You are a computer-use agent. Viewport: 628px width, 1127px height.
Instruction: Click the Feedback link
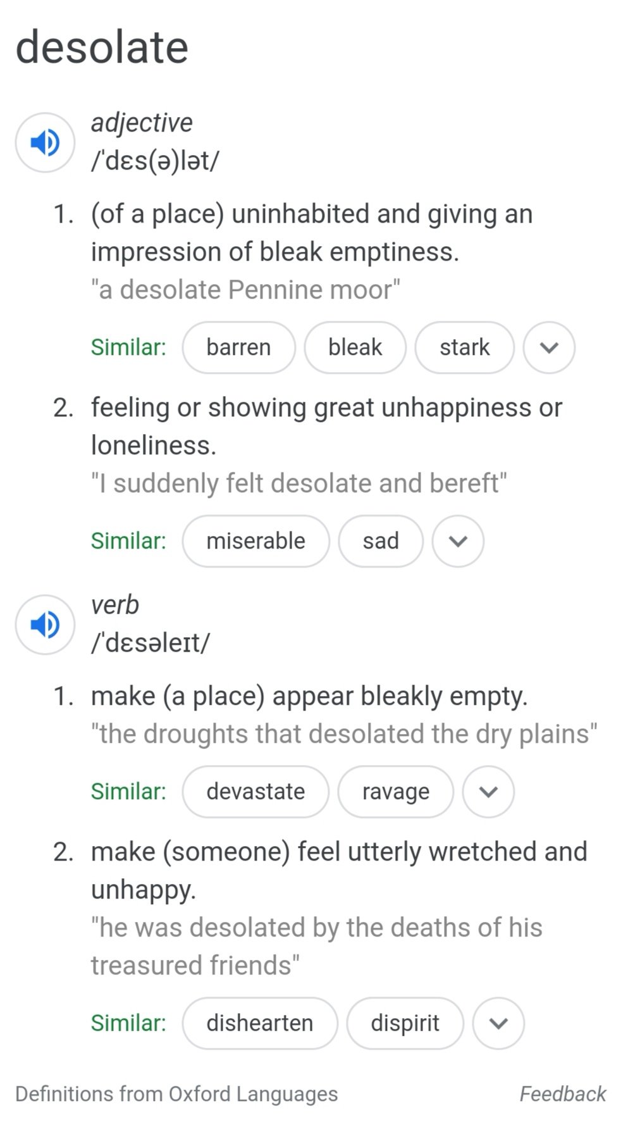point(562,1093)
